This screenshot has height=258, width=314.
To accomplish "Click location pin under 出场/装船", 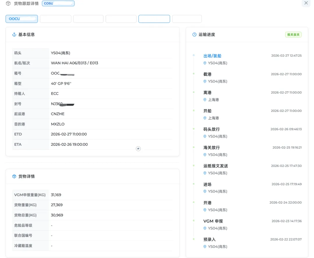I will 205,63.
